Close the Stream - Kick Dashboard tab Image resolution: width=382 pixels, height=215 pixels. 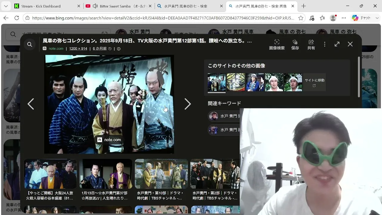point(79,6)
